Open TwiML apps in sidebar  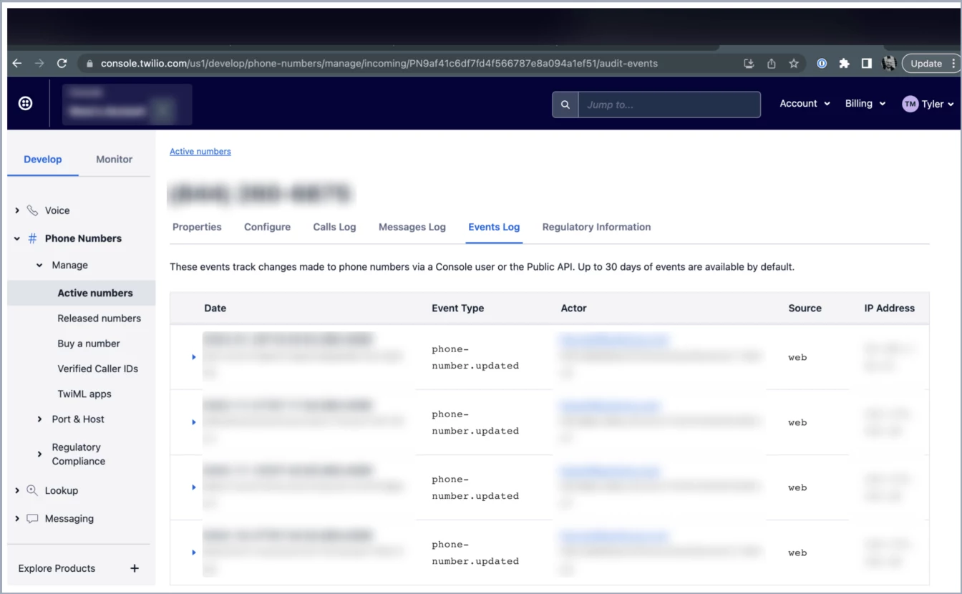pyautogui.click(x=84, y=394)
